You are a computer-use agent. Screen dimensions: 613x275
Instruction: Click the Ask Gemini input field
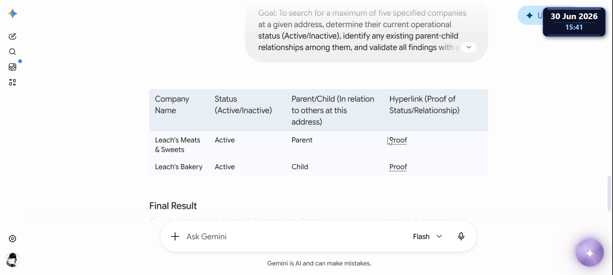tap(294, 236)
